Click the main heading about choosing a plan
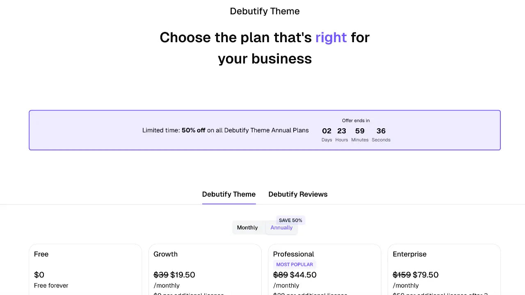This screenshot has width=525, height=295. click(x=265, y=48)
